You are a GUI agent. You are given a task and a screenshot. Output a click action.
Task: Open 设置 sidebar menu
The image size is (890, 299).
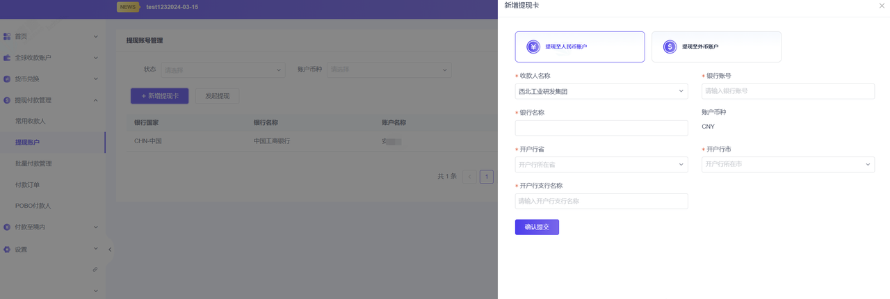[52, 249]
